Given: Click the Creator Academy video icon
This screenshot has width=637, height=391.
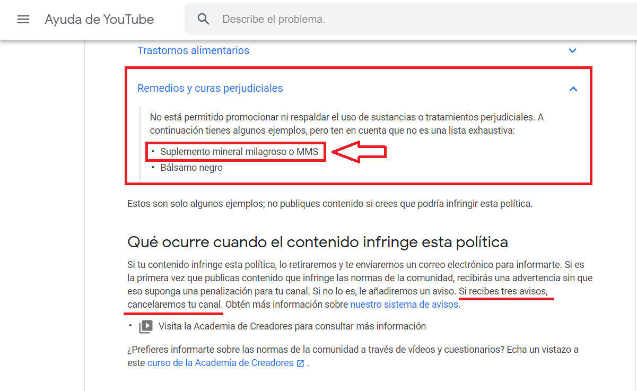Looking at the screenshot, I should [x=145, y=326].
